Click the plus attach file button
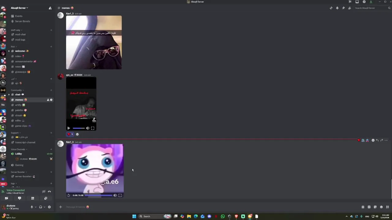 [x=60, y=207]
